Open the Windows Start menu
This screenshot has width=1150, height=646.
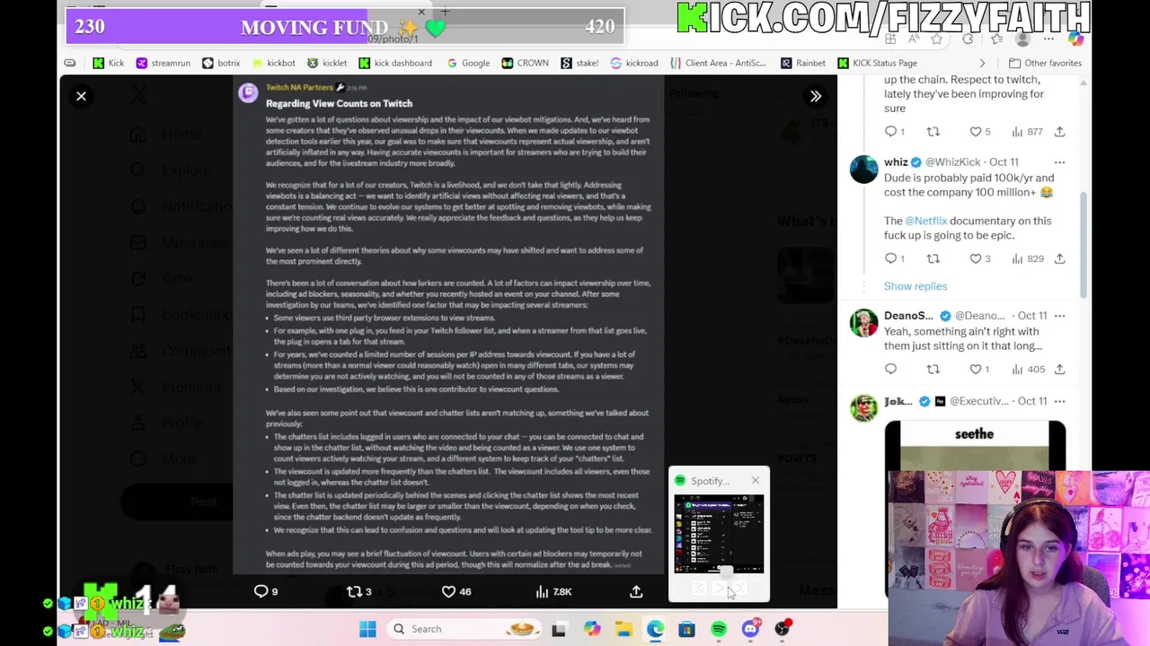[367, 629]
